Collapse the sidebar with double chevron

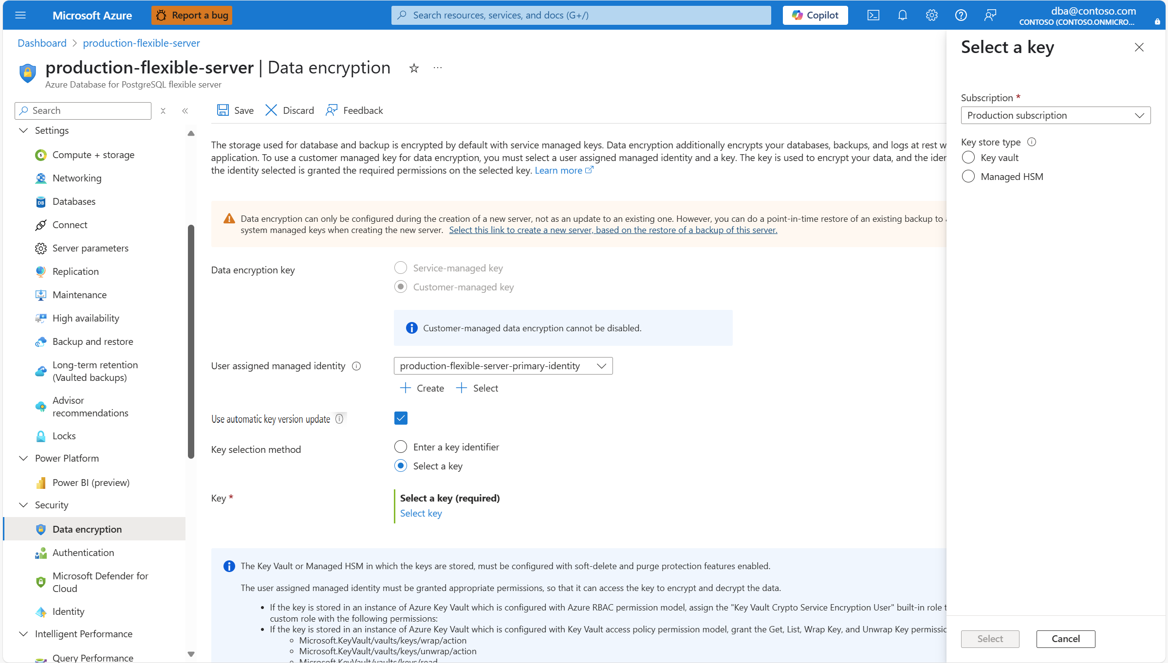click(x=185, y=111)
